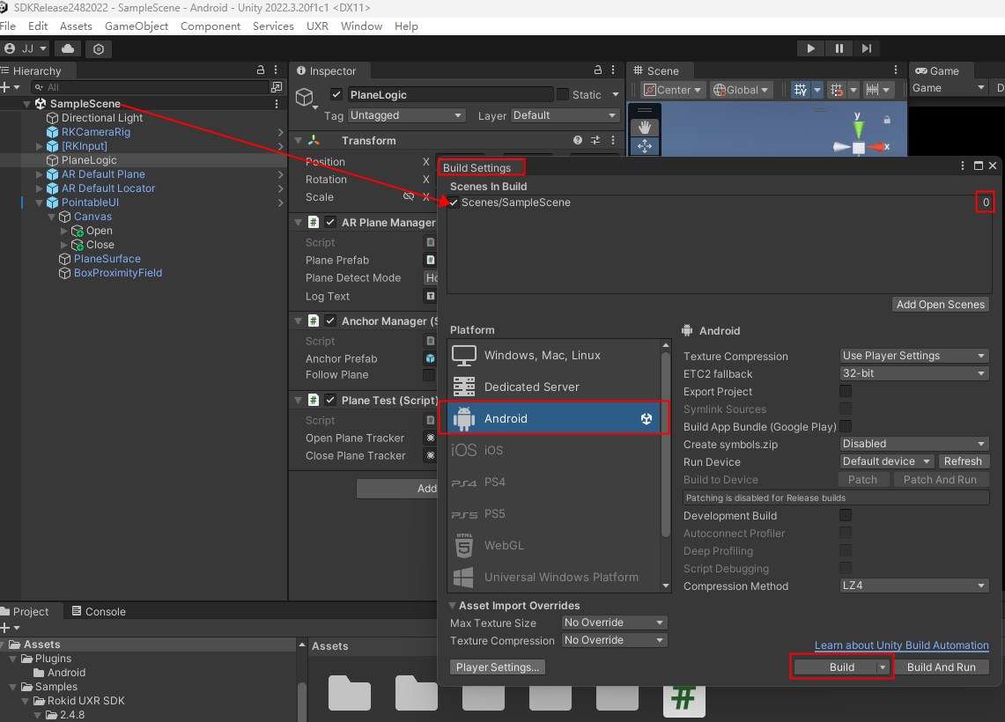Click the version control gear icon
This screenshot has height=722, width=1005.
[99, 48]
